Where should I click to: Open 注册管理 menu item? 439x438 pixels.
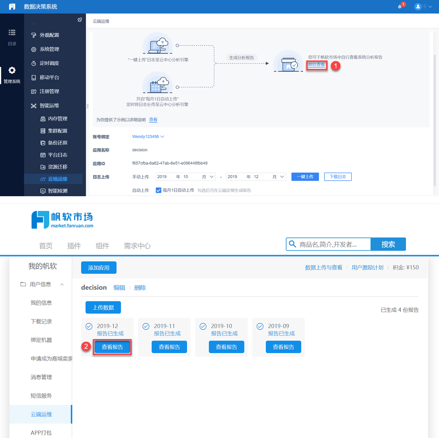point(49,92)
